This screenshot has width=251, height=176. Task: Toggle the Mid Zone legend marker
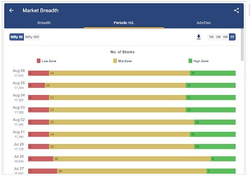[115, 61]
